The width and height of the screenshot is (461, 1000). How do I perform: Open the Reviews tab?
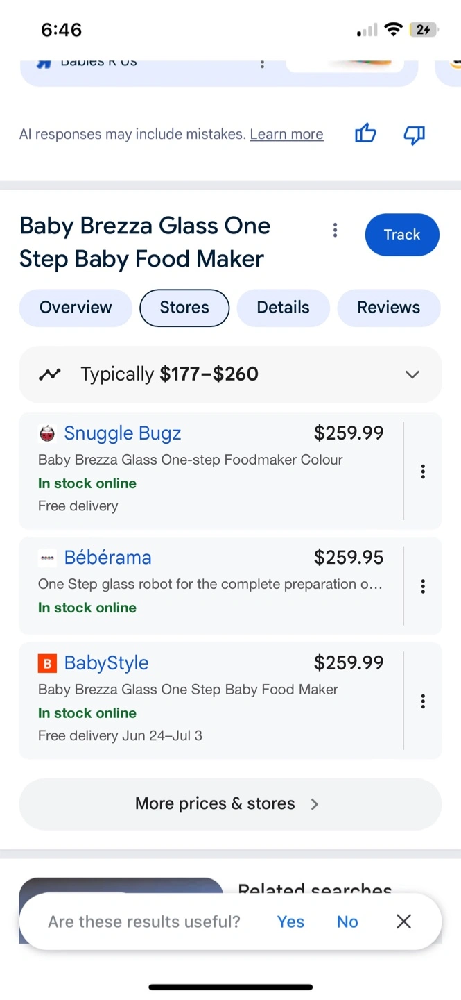click(388, 308)
